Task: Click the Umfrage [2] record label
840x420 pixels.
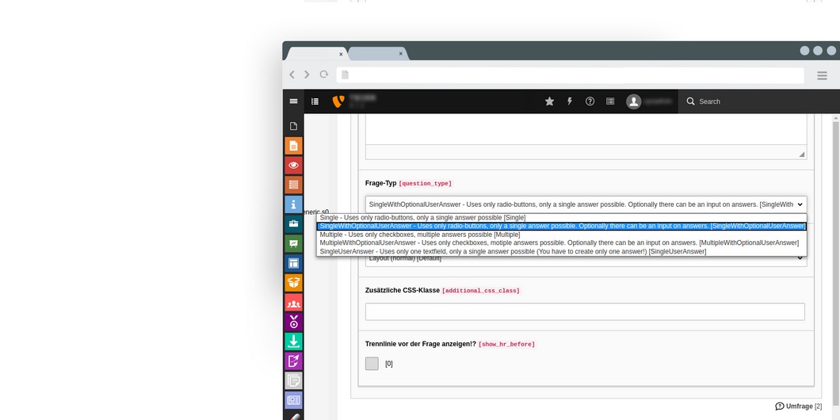Action: (x=800, y=406)
